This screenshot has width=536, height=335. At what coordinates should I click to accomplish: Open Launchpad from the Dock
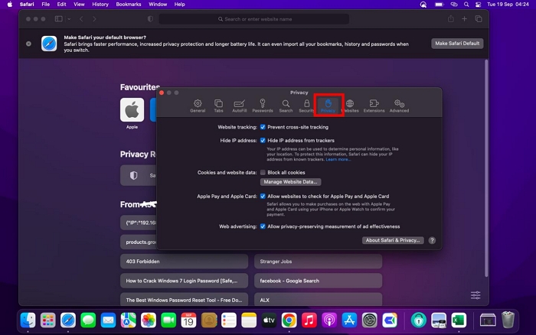tap(47, 320)
